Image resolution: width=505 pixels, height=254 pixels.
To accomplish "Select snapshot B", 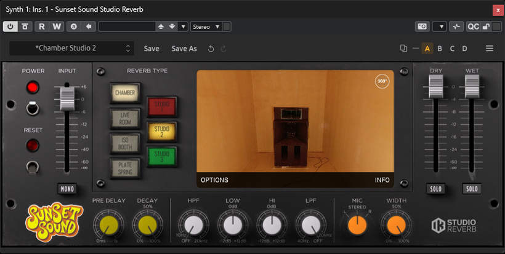I will coord(440,49).
